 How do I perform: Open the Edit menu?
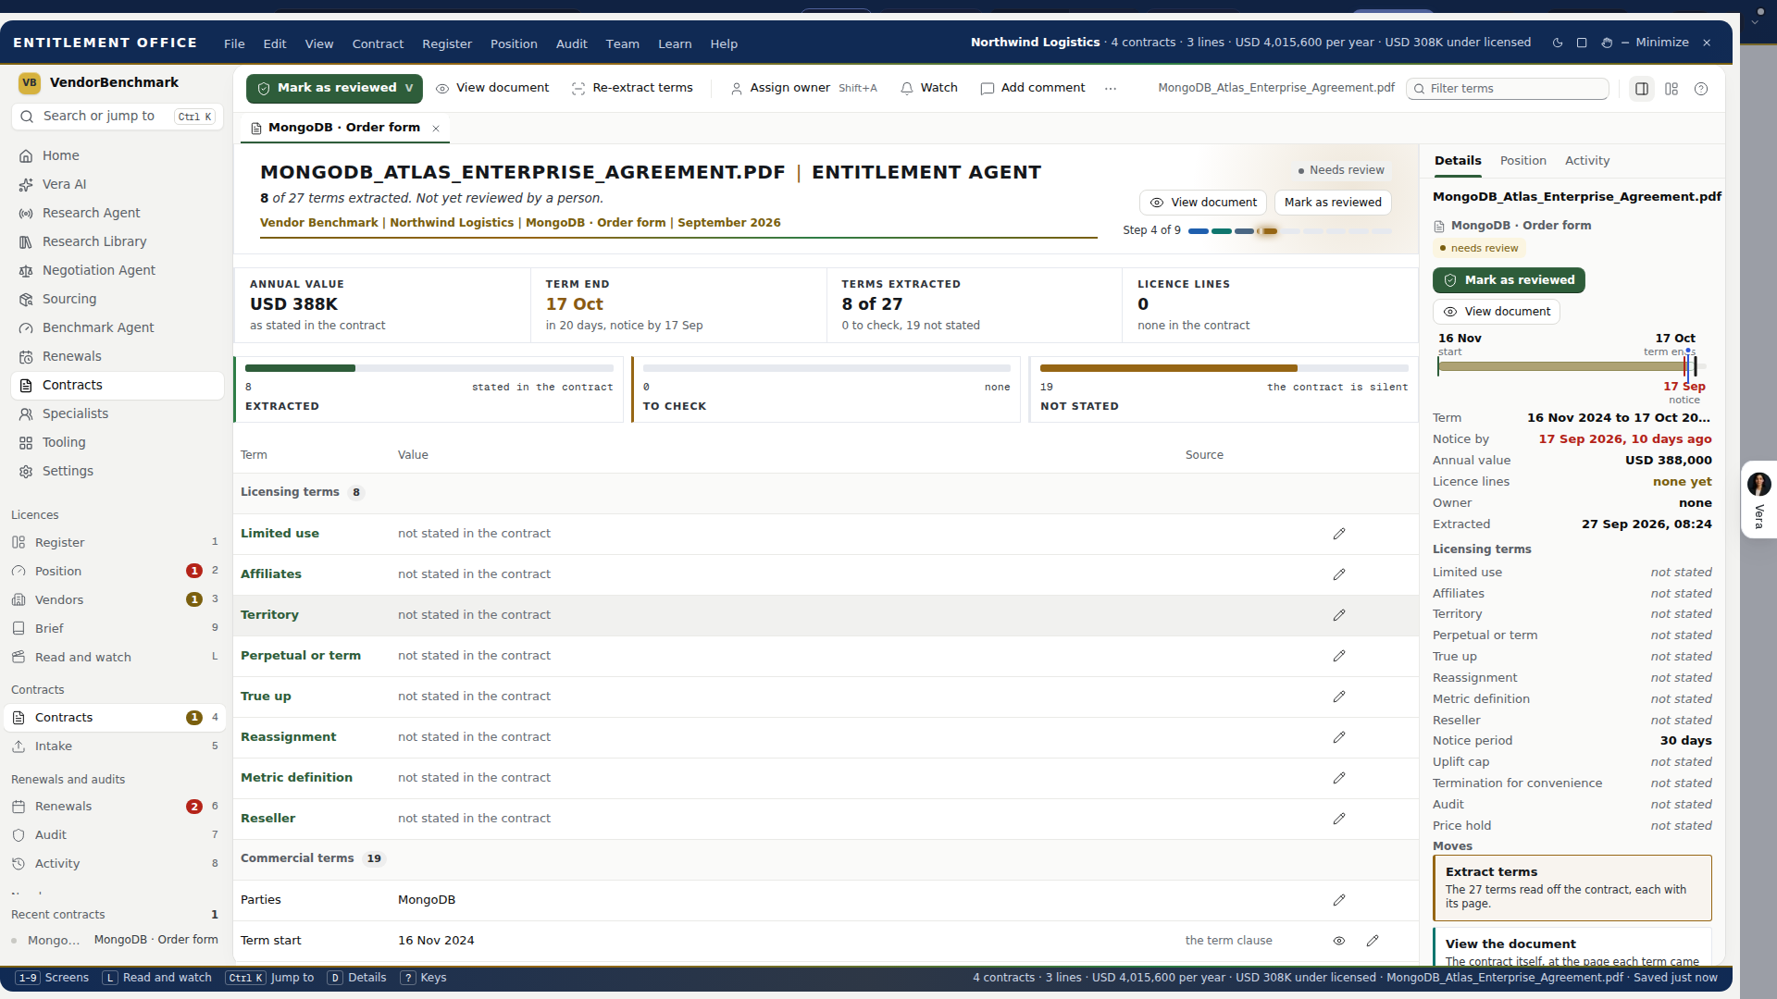pyautogui.click(x=275, y=43)
